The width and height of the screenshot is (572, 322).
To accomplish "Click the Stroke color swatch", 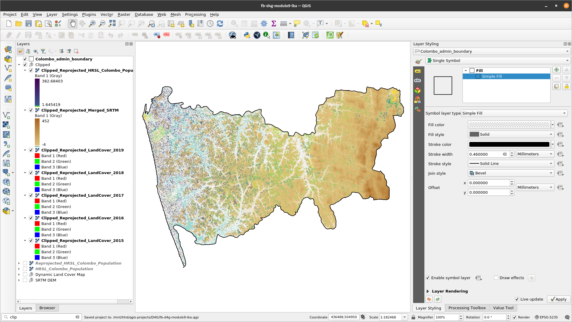I will click(x=508, y=144).
